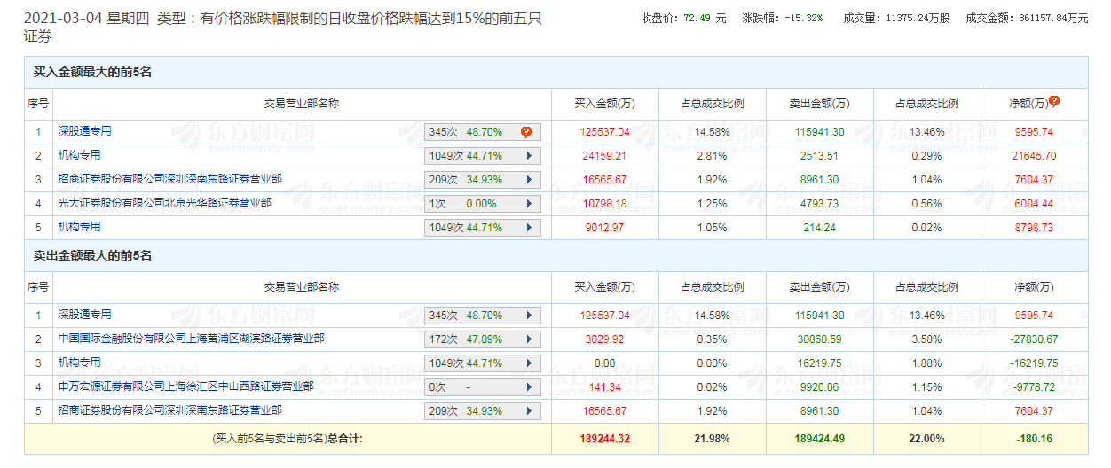1111x468 pixels.
Task: Click the 买入金额最大的前5名 section header
Action: [93, 72]
